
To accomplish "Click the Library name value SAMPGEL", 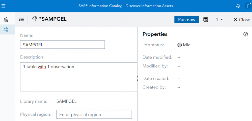I will 66,101.
